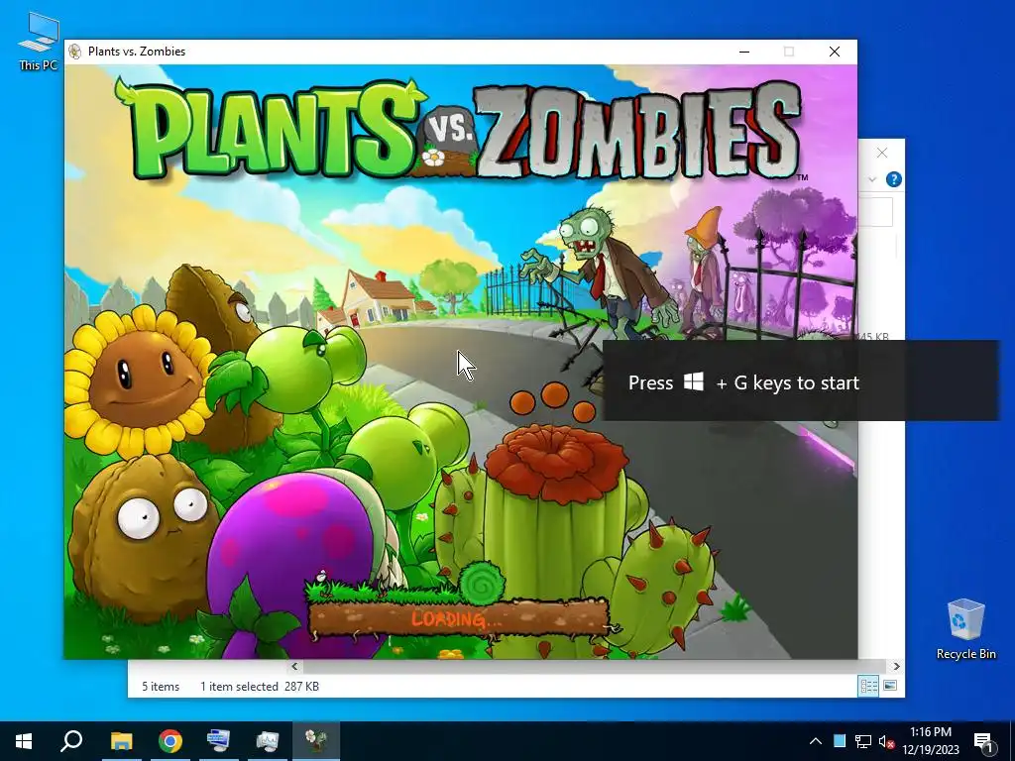Click the blue square tray icon
This screenshot has width=1015, height=761.
(839, 741)
